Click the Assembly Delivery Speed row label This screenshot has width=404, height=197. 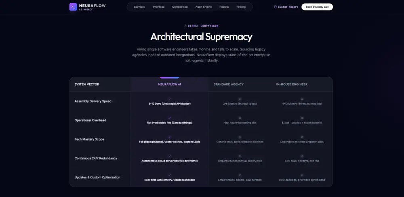click(x=93, y=101)
